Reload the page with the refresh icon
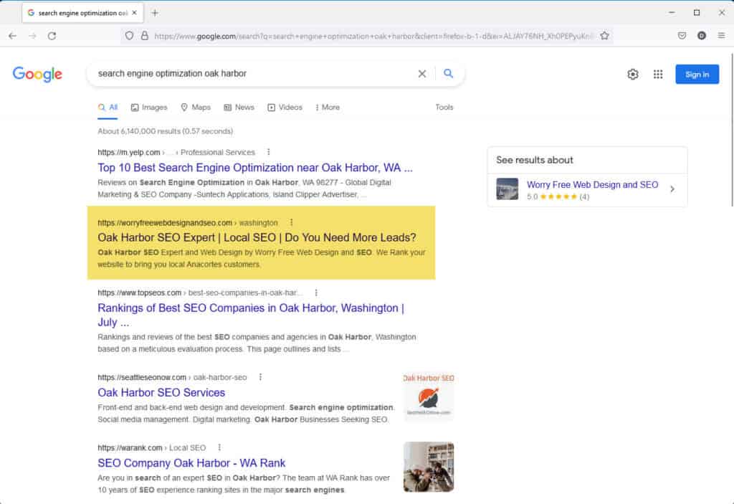Viewport: 734px width, 504px height. tap(52, 36)
